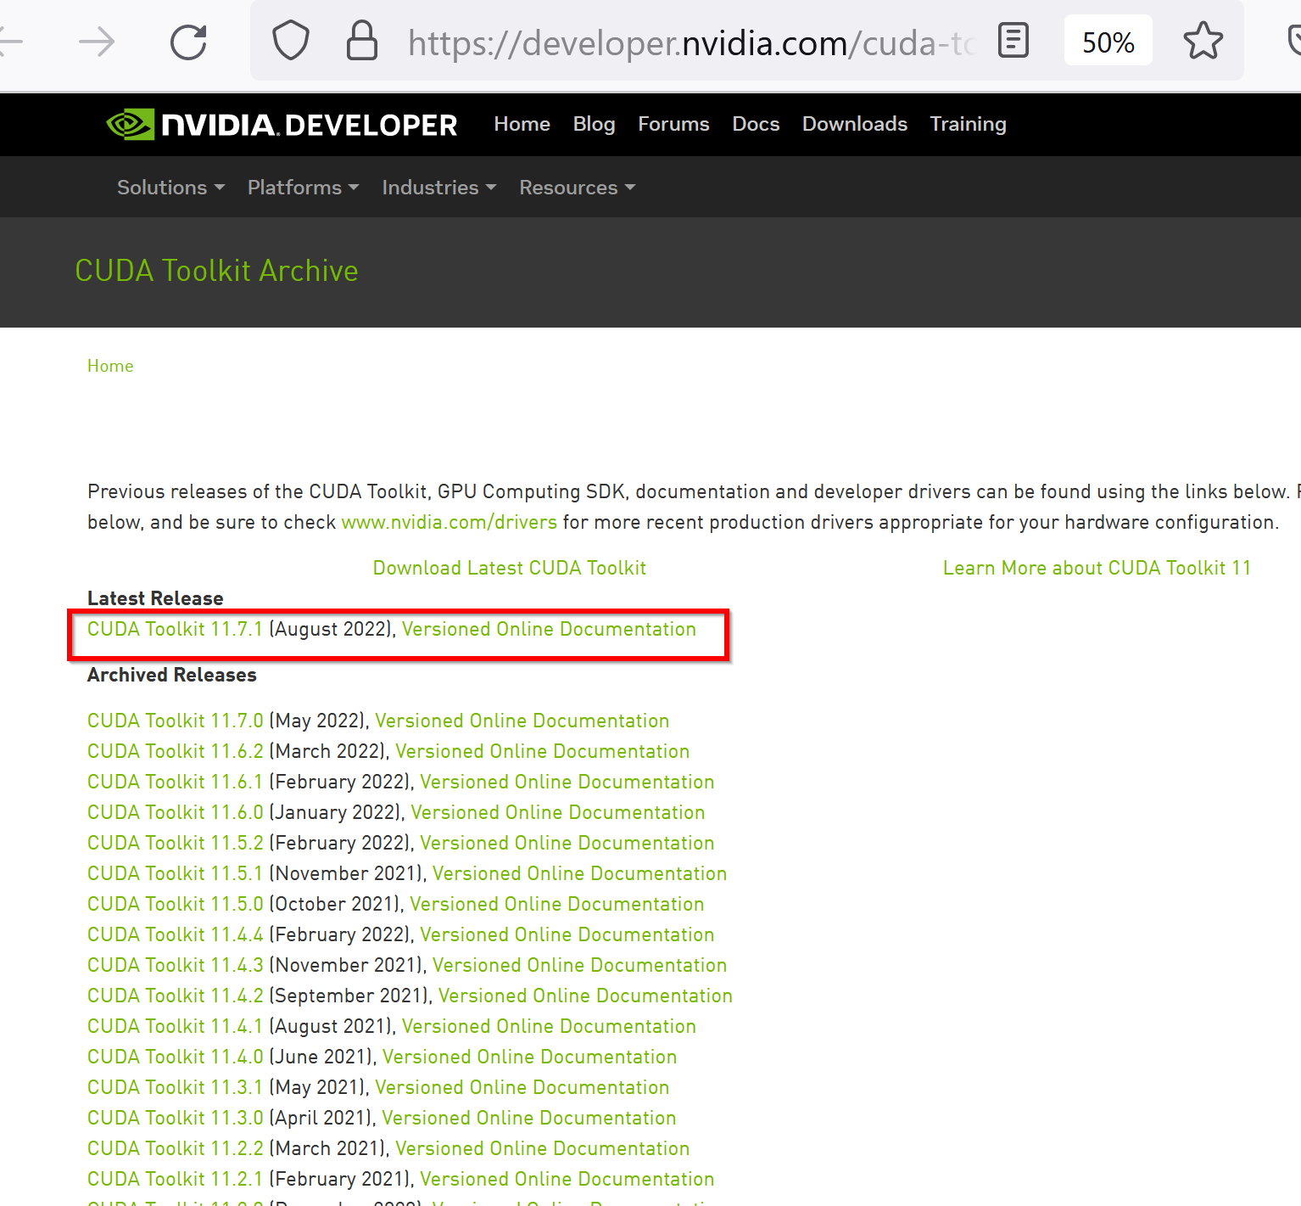Open documentation link for CUDA Toolkit 11.7.0
The height and width of the screenshot is (1206, 1301).
(x=522, y=721)
